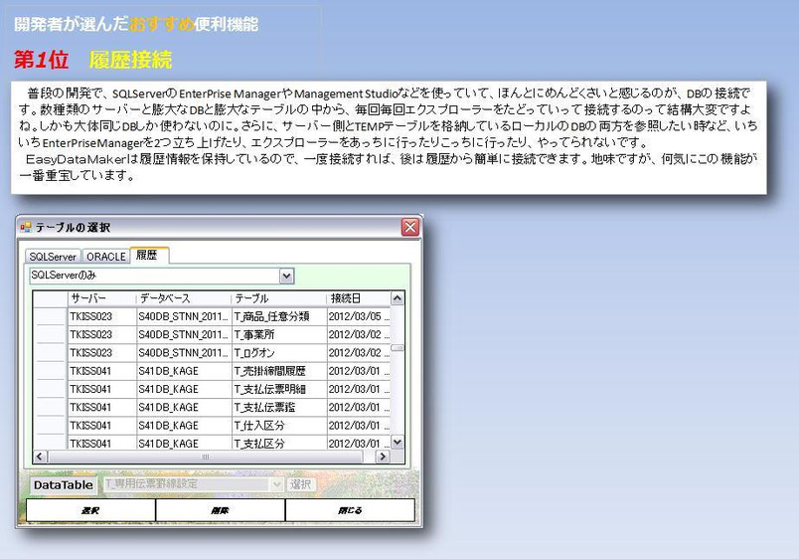
Task: Click the データベース column header
Action: (184, 298)
